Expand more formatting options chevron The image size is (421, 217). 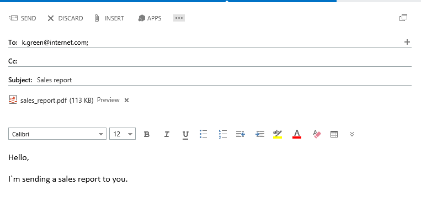click(352, 134)
